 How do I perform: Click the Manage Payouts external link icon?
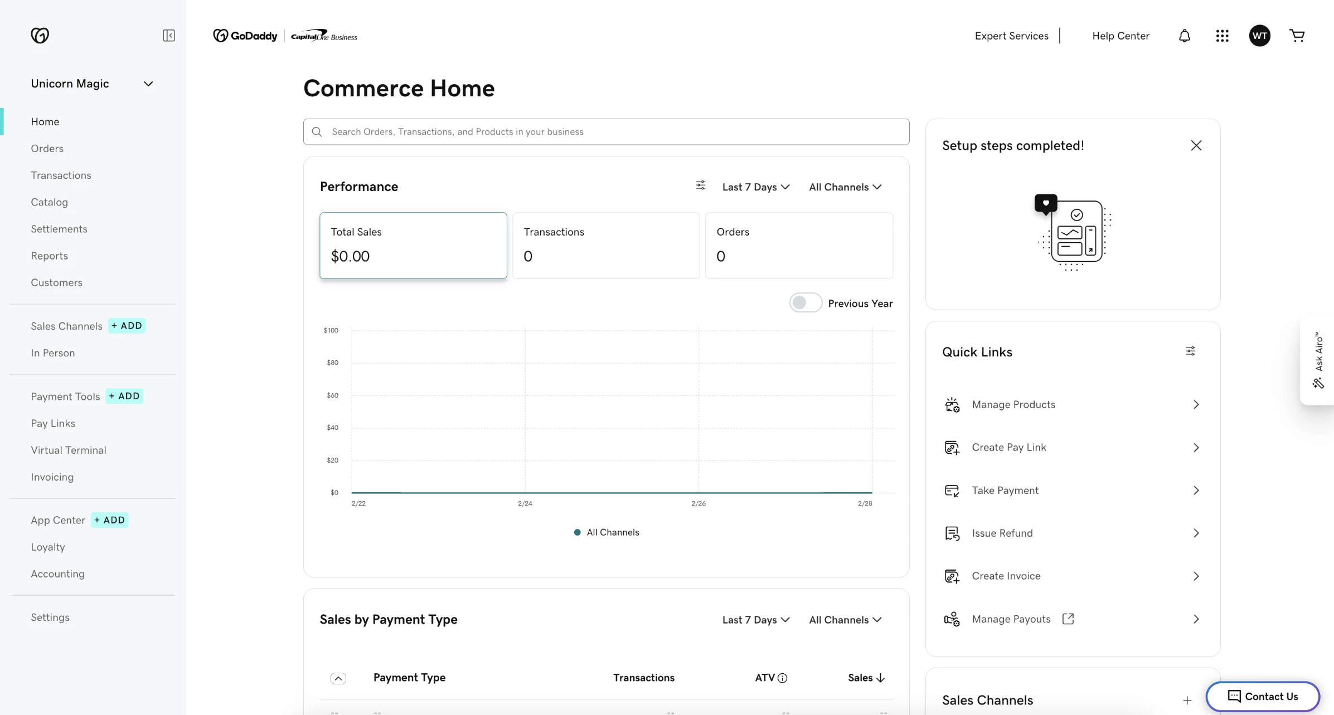tap(1068, 619)
